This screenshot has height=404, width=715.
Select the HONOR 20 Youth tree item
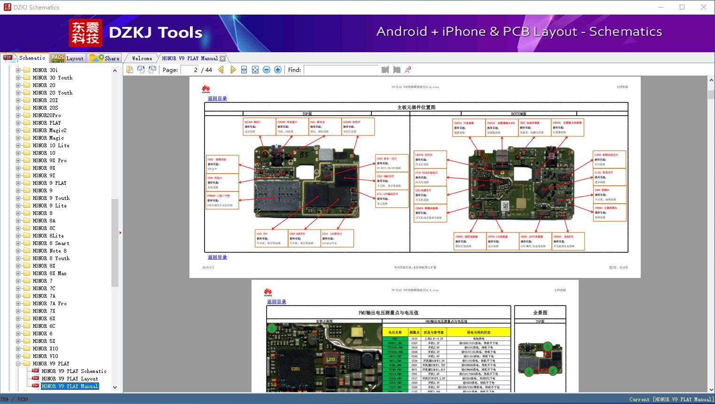tap(53, 93)
